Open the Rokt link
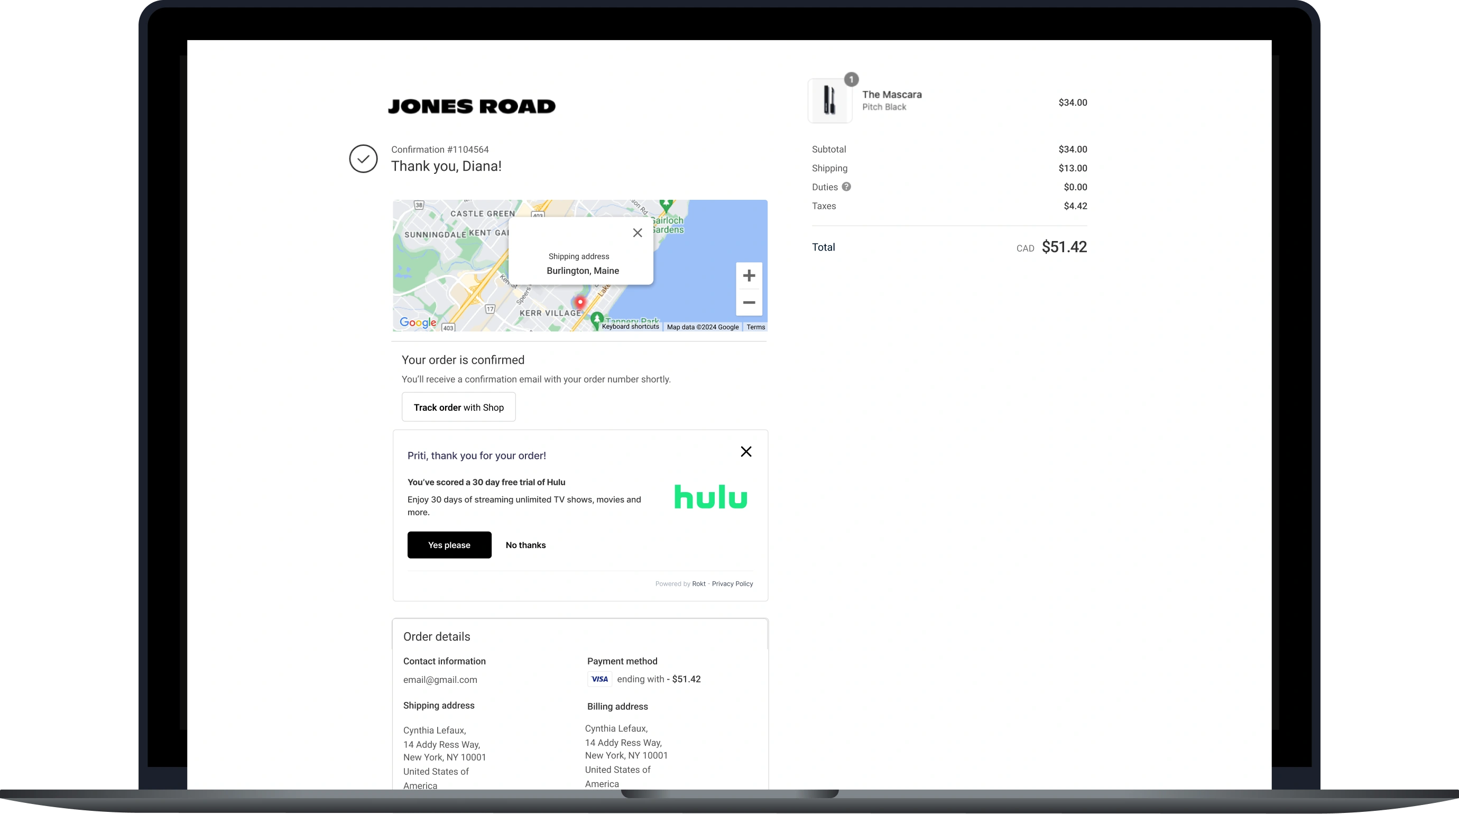 coord(698,584)
